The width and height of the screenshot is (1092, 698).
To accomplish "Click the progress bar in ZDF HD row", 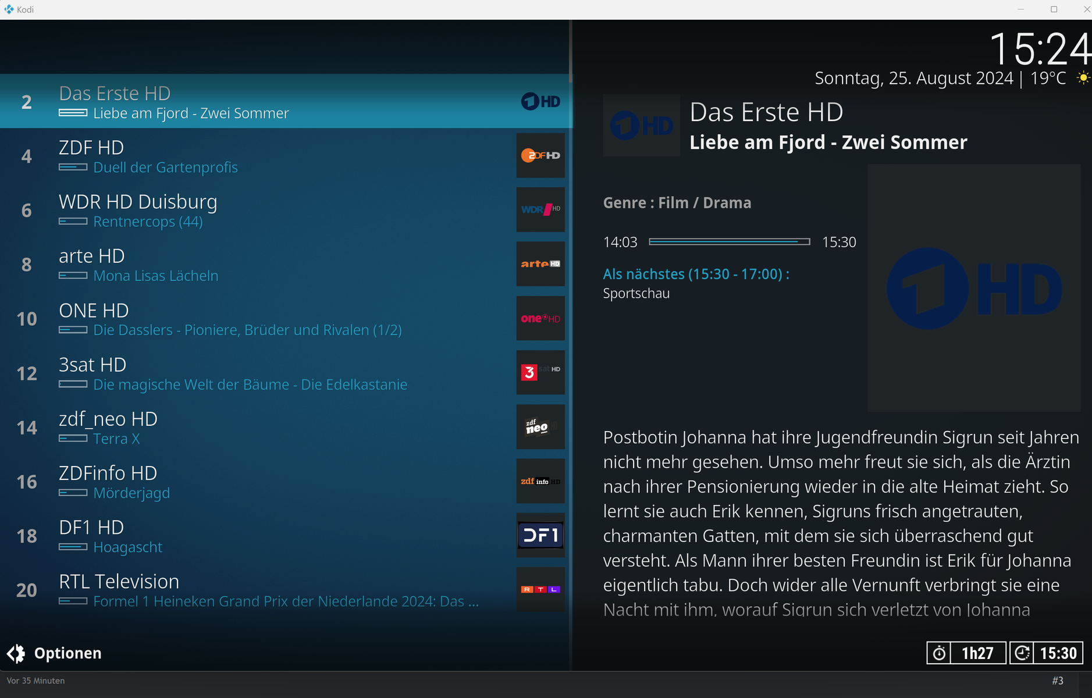I will click(73, 167).
